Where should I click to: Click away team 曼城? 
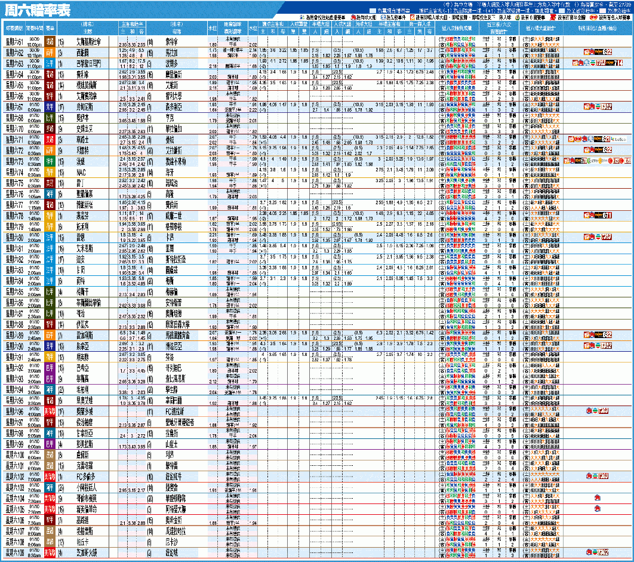(x=170, y=140)
